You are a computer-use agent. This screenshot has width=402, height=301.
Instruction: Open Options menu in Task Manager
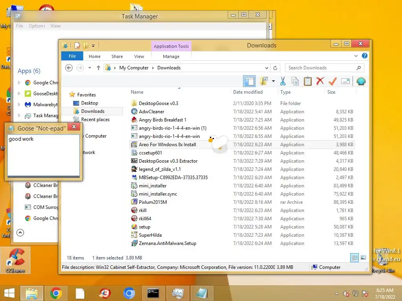coord(37,26)
